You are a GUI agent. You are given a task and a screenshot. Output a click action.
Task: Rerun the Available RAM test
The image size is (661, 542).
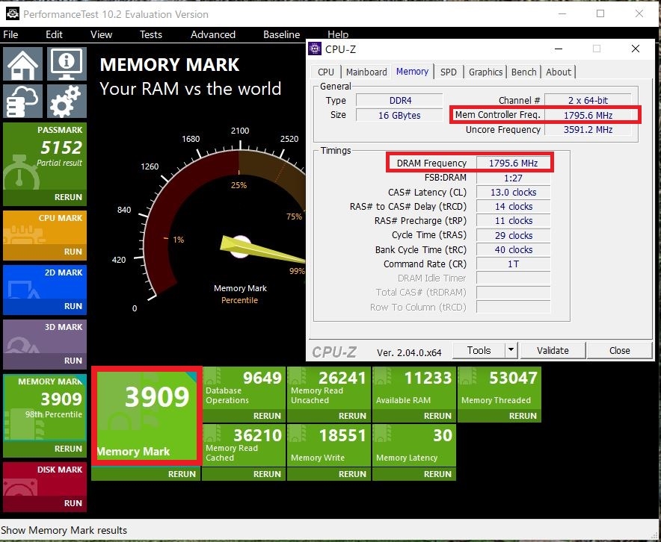click(414, 416)
